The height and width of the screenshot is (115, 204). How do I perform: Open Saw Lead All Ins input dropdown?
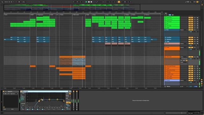click(184, 57)
